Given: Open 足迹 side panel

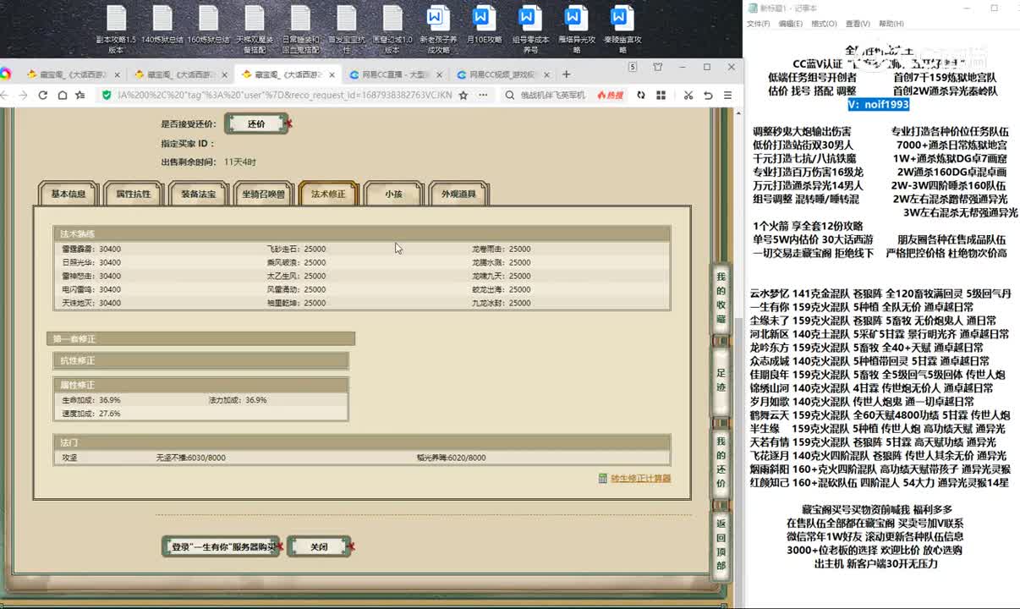Looking at the screenshot, I should [721, 380].
